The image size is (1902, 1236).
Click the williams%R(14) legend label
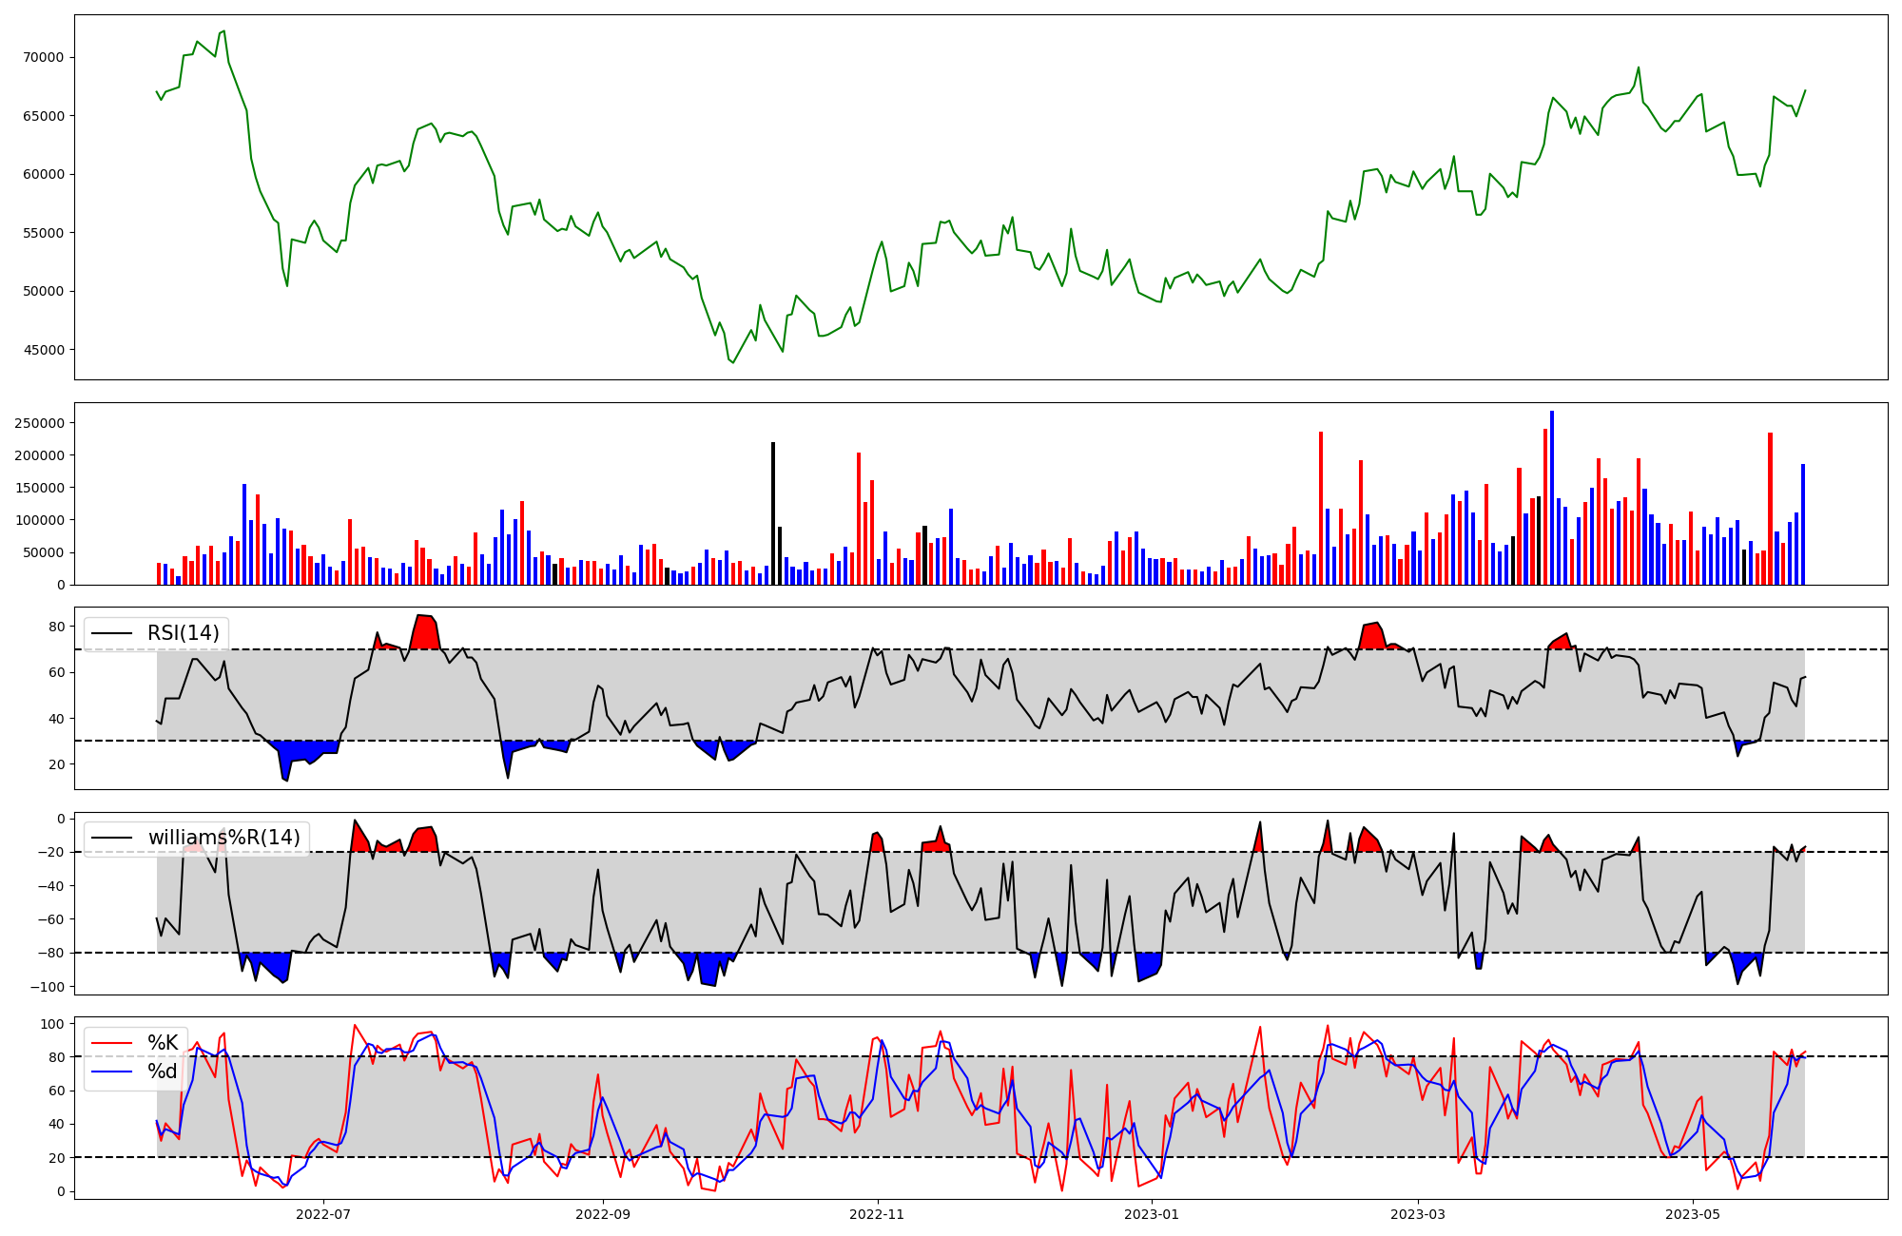pos(223,838)
